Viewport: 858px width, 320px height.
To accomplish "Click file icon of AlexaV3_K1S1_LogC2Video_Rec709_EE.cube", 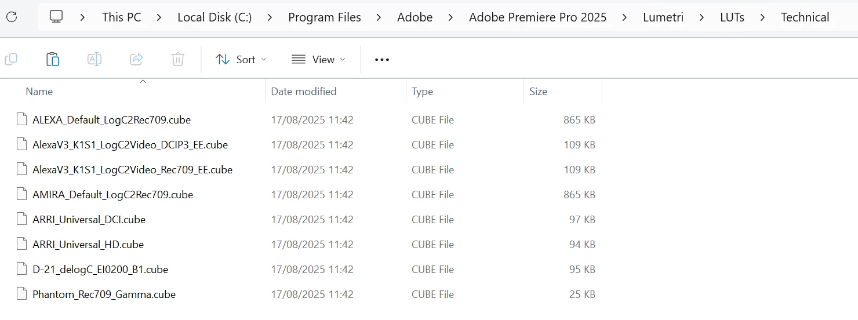I will click(x=22, y=170).
